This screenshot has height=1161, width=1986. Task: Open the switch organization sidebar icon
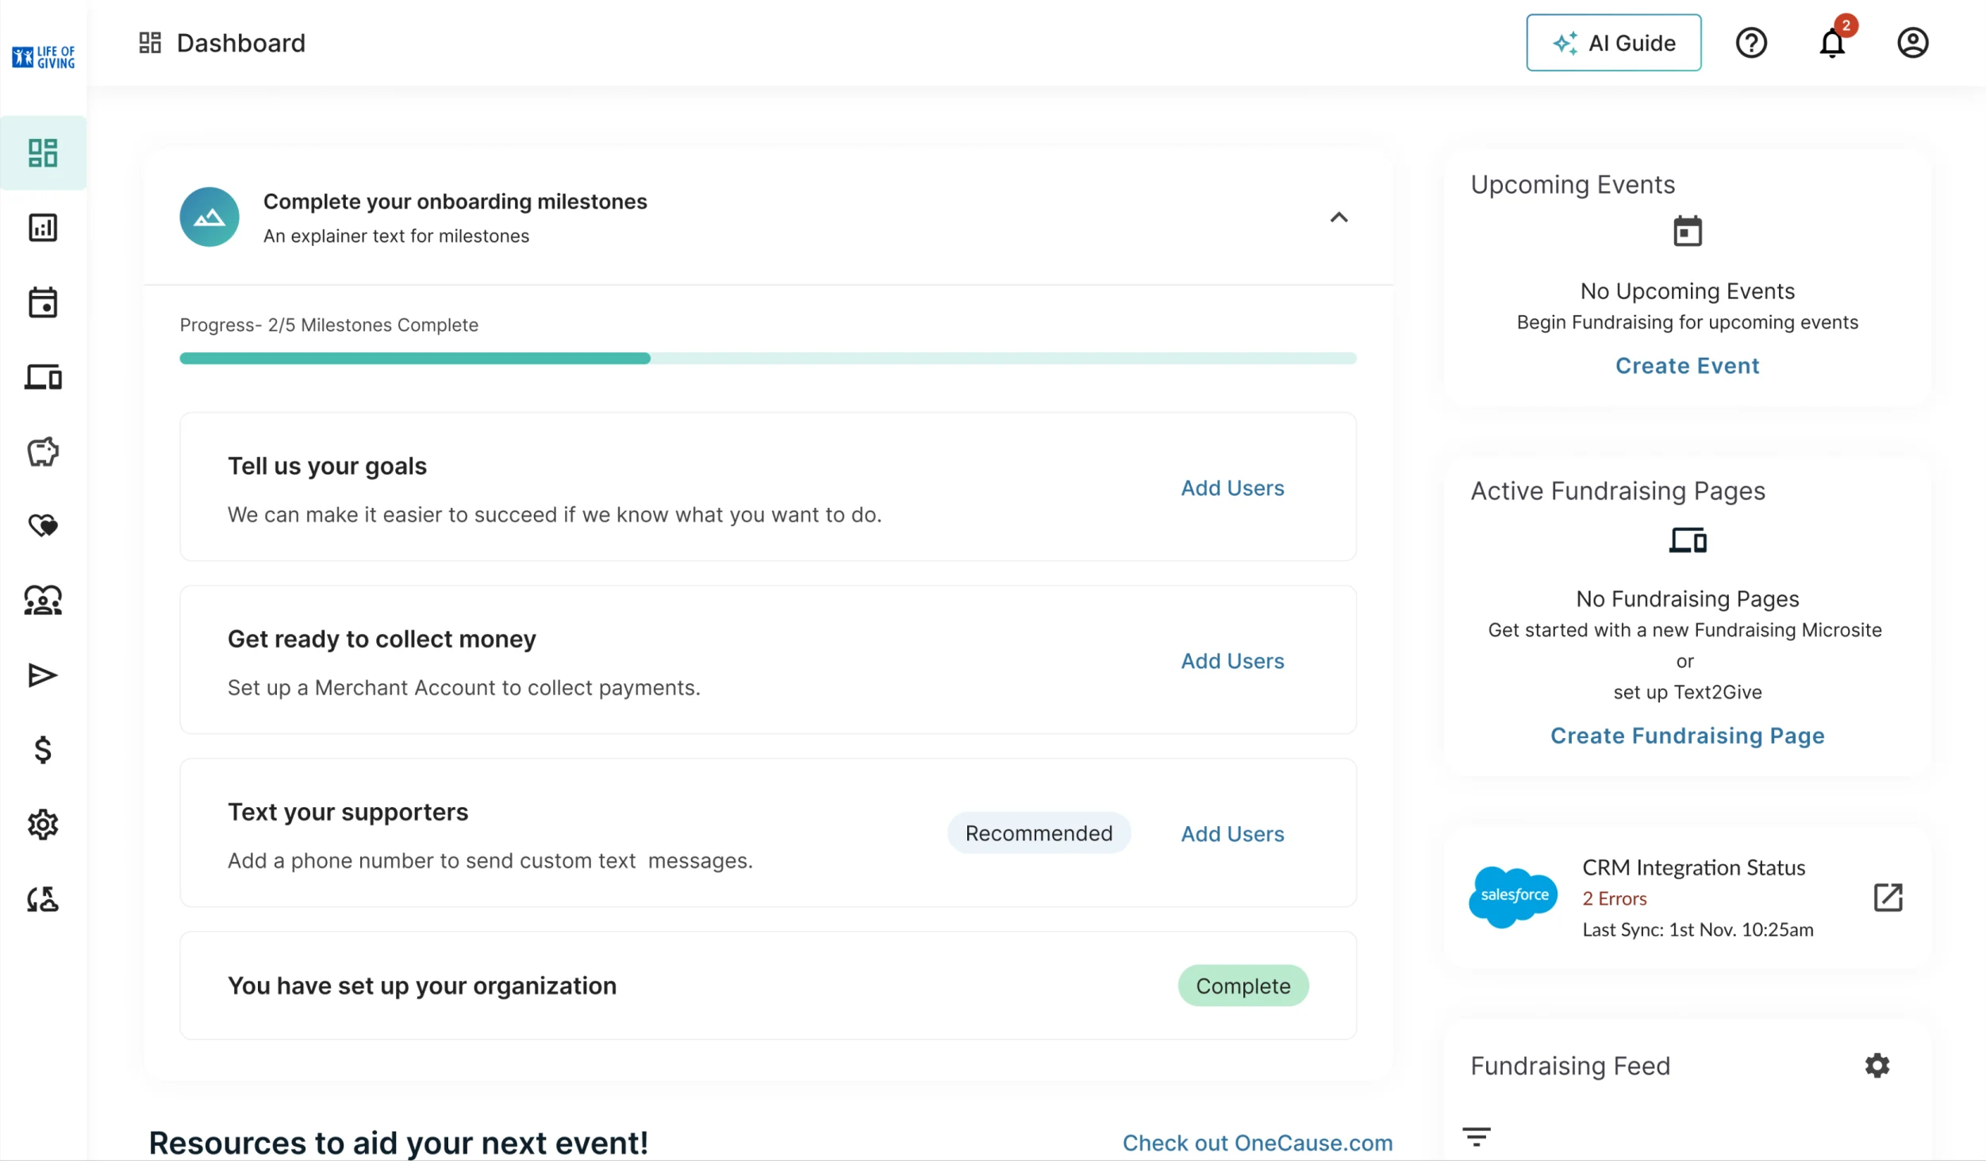click(43, 899)
